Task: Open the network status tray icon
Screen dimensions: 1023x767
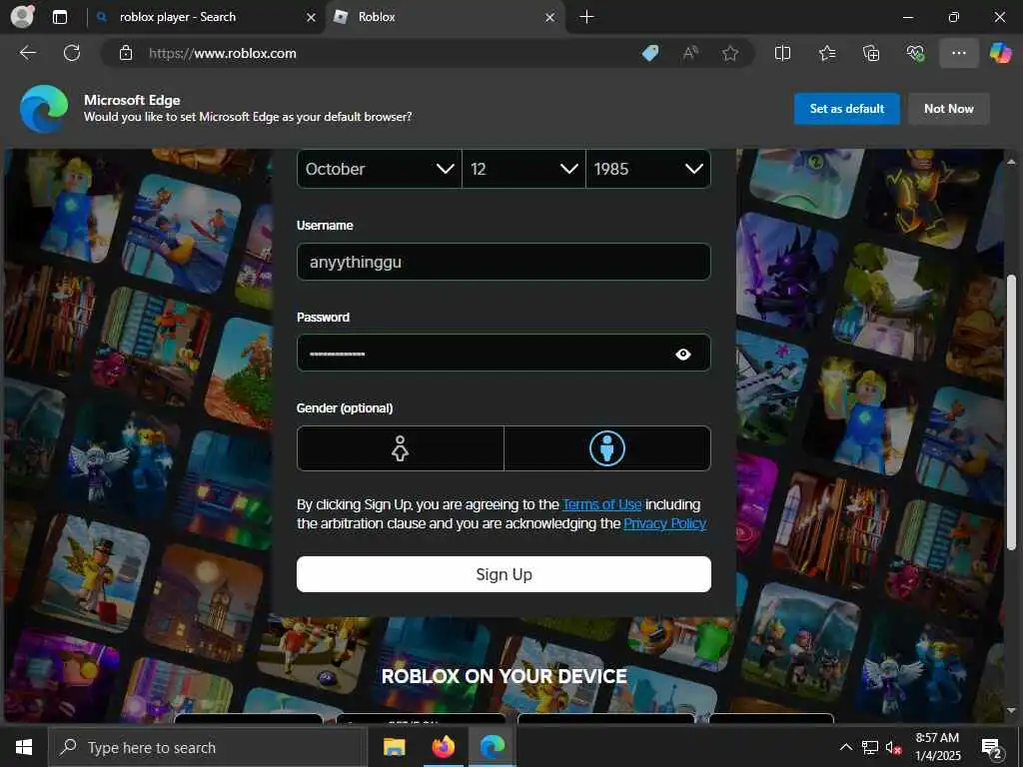Action: pos(870,747)
